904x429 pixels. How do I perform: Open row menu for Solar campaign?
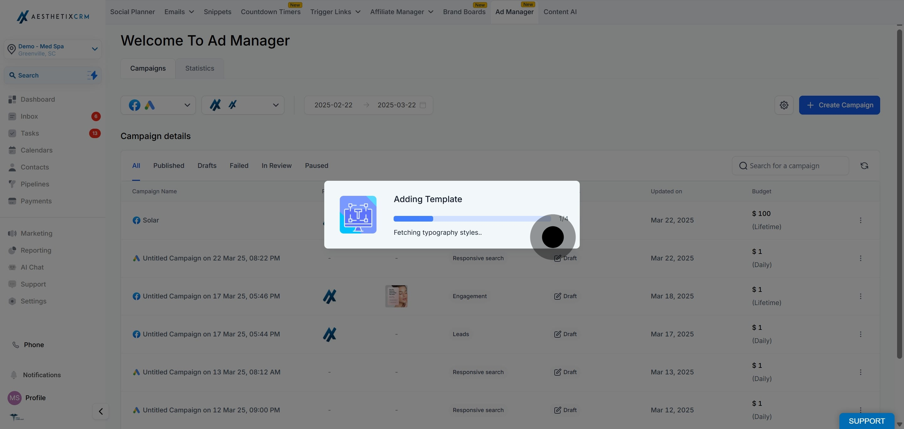[860, 220]
